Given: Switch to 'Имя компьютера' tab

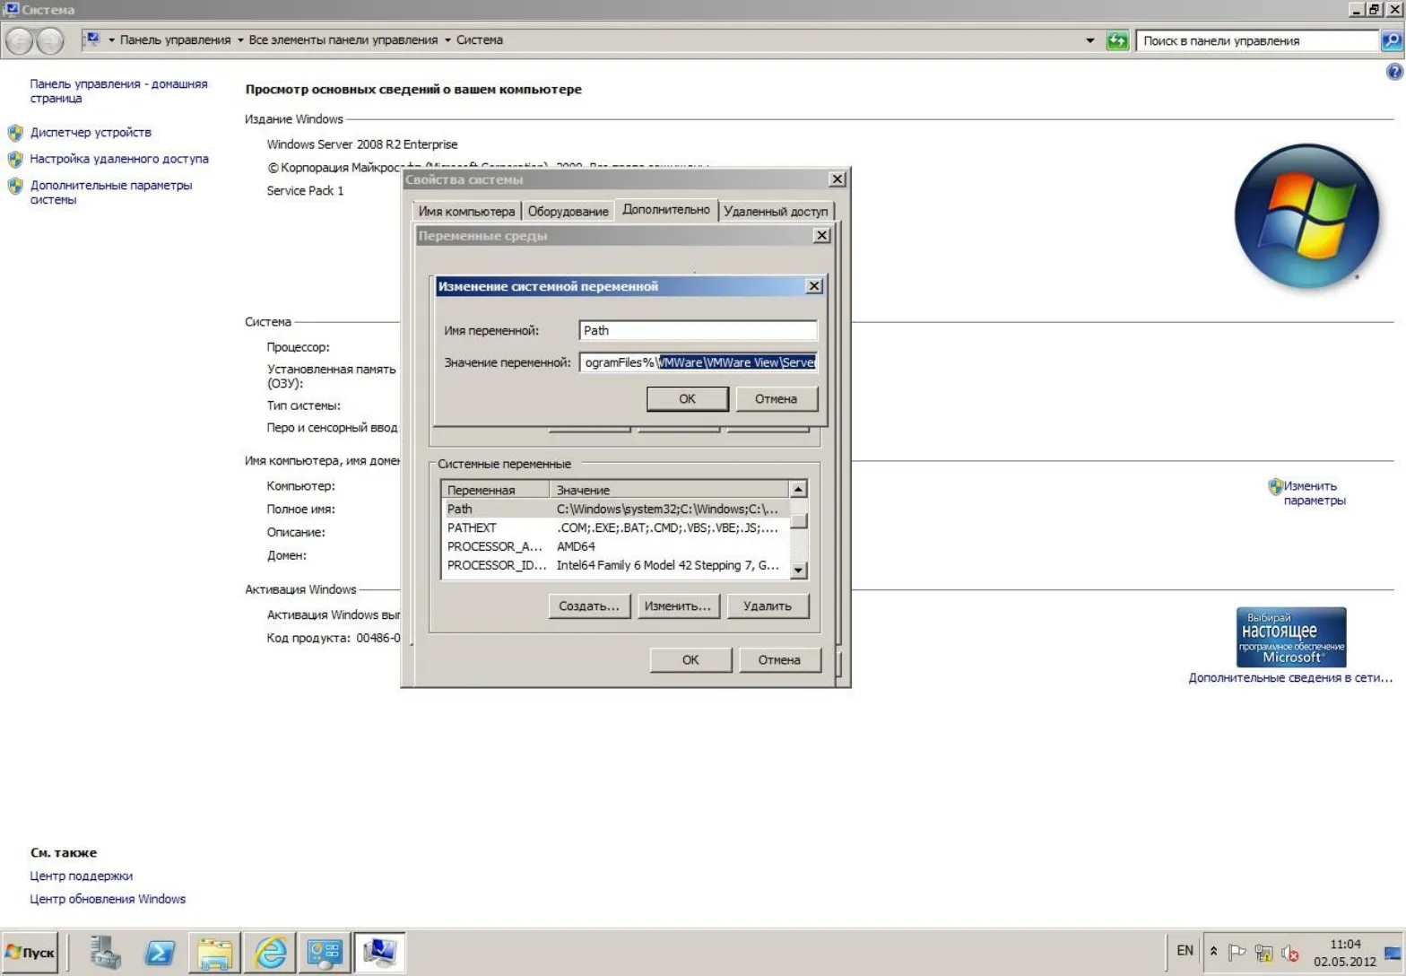Looking at the screenshot, I should (467, 212).
